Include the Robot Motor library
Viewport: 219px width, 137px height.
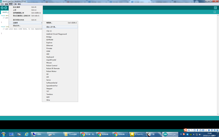(60, 71)
